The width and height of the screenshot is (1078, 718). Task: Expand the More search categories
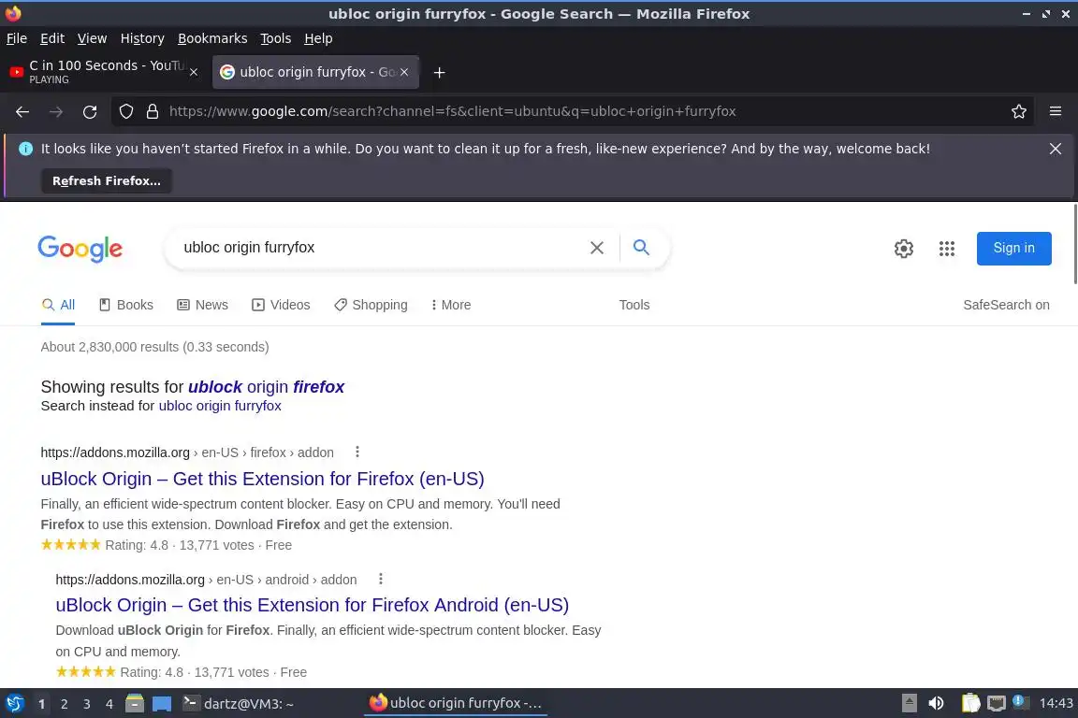(451, 305)
